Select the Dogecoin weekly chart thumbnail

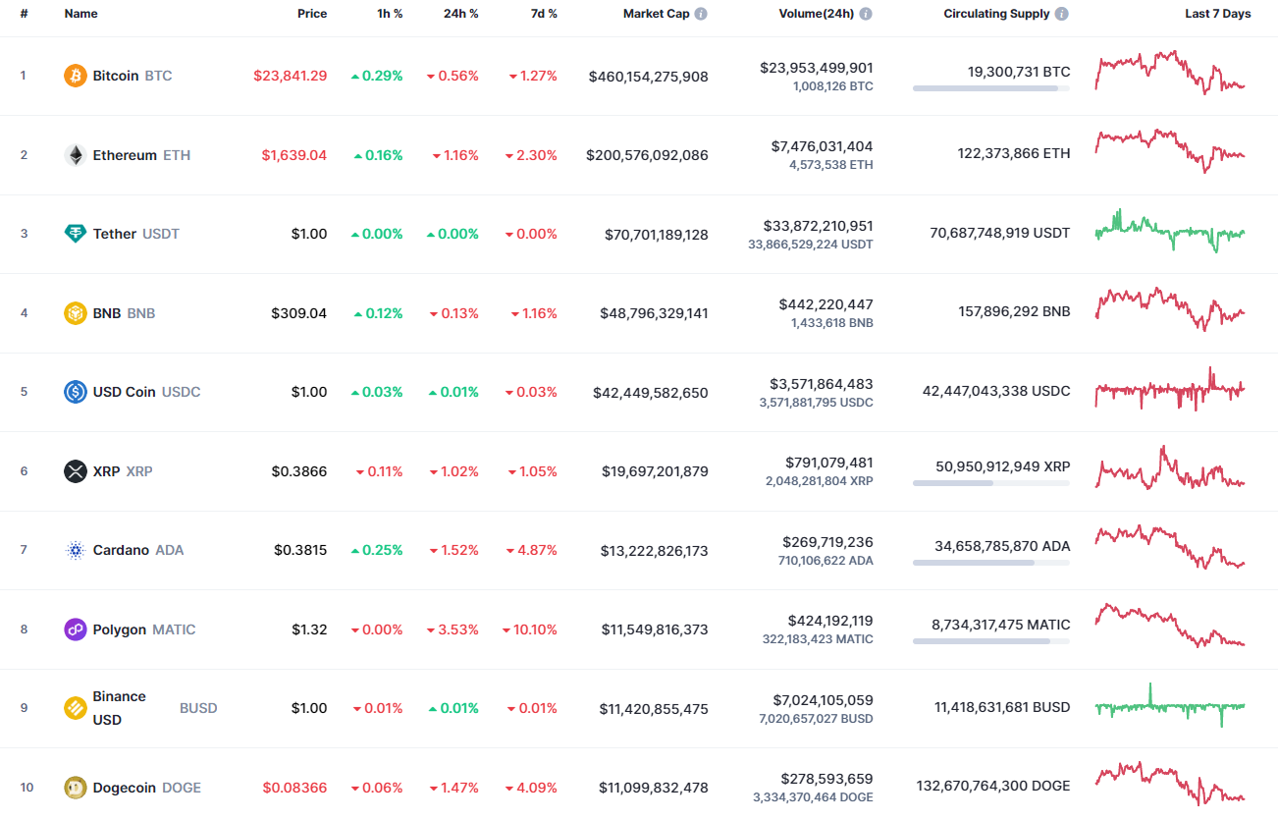tap(1169, 786)
